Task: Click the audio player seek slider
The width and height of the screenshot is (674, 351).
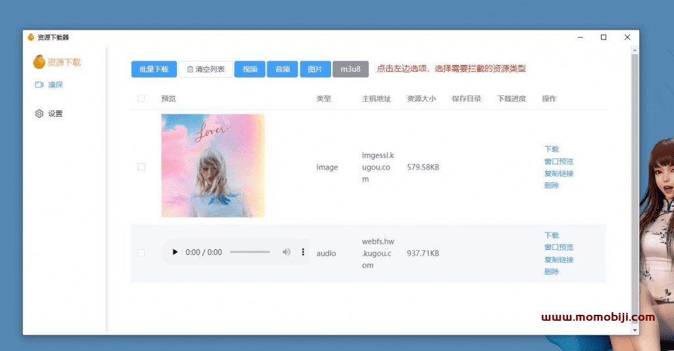Action: click(x=250, y=252)
